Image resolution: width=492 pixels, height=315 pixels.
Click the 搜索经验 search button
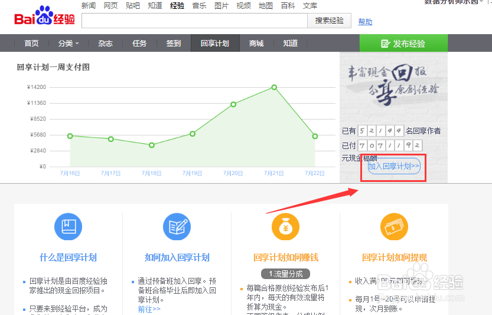click(x=329, y=21)
